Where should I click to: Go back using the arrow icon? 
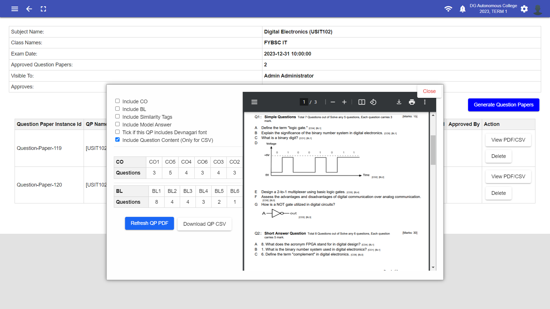coord(29,9)
